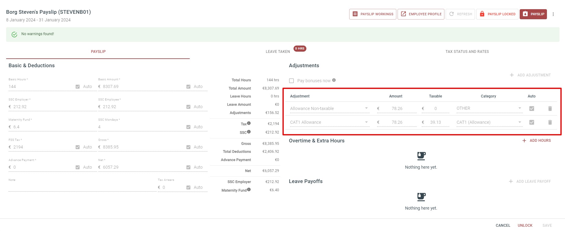Click the 0 HRS badge on Leave Taken
The height and width of the screenshot is (231, 565).
tap(300, 49)
